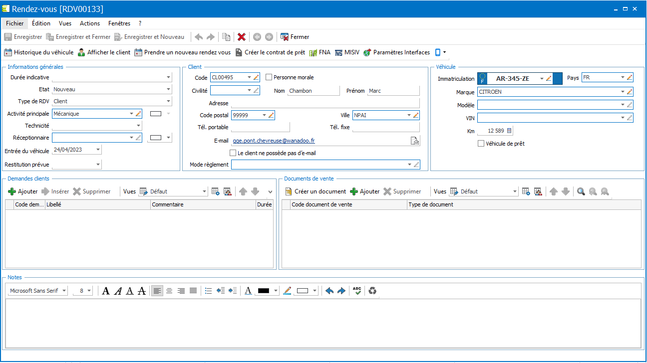Open the mobile device toolbar icon
Screen dimensions: 647x363
click(x=438, y=52)
